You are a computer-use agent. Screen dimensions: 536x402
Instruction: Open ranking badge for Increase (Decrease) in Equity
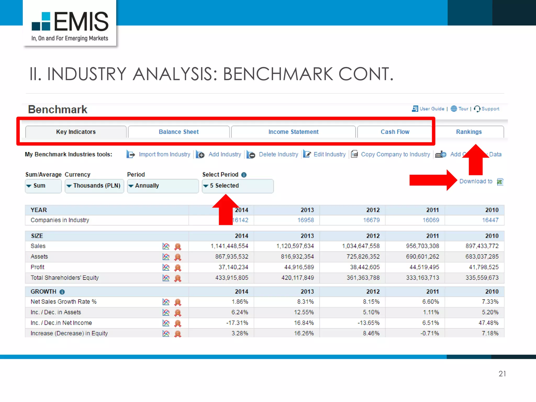(x=178, y=334)
